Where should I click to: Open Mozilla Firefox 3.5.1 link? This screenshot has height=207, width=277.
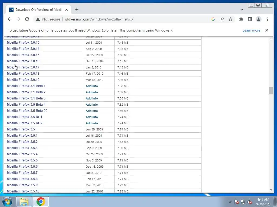pyautogui.click(x=22, y=136)
